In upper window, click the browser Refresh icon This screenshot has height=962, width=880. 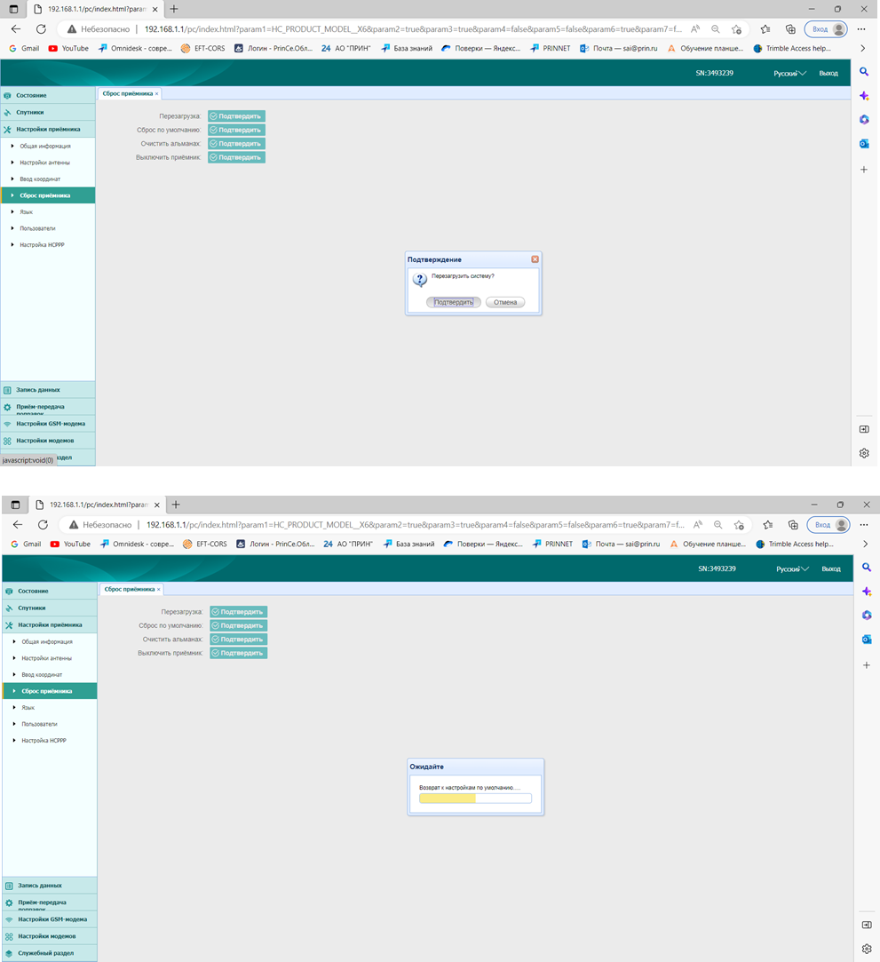[x=41, y=28]
